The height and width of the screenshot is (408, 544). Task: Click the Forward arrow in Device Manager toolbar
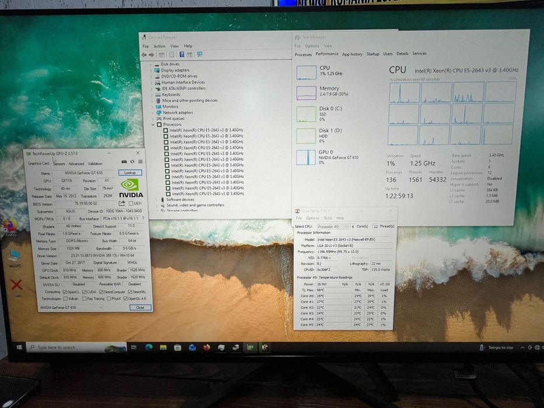[151, 55]
